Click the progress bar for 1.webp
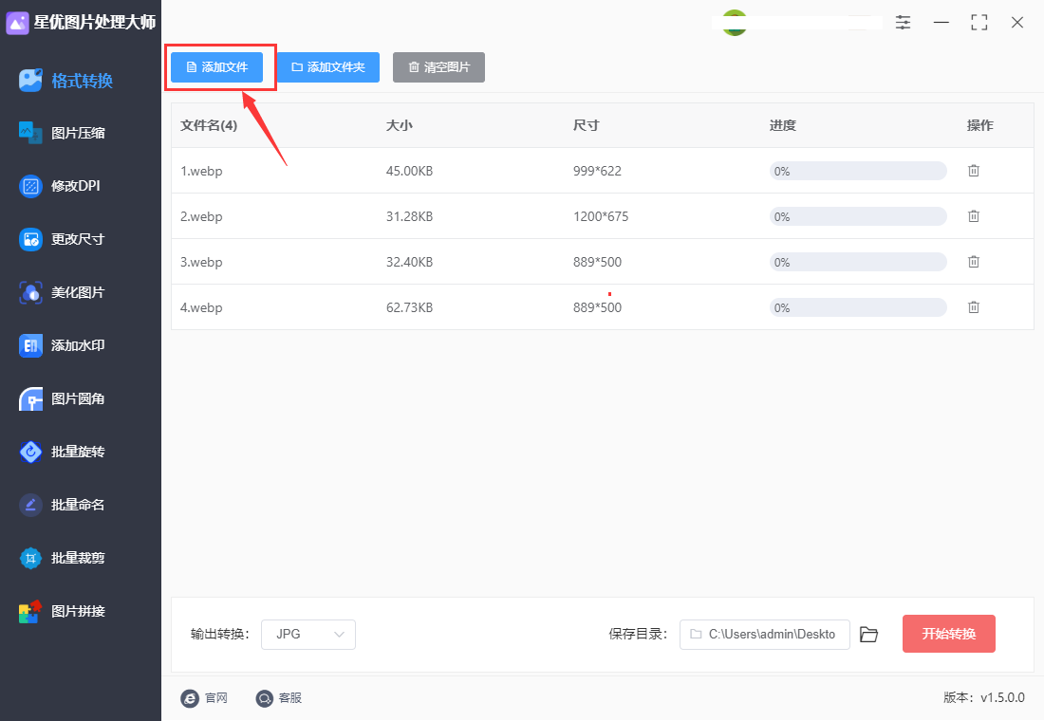Viewport: 1044px width, 721px height. tap(858, 171)
